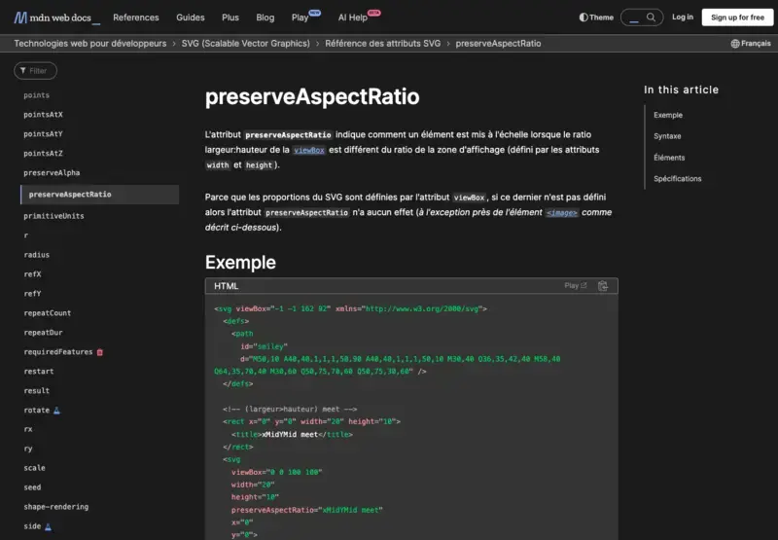Click the Exemple section heading
This screenshot has width=778, height=540.
click(240, 263)
